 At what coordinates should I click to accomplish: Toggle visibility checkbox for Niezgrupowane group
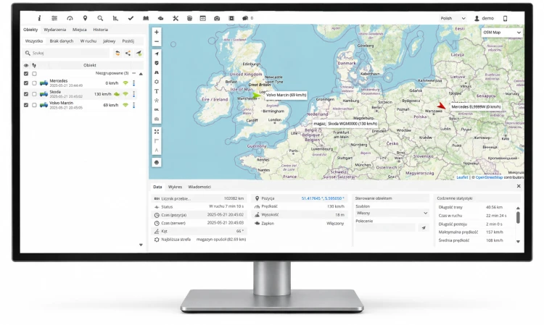coord(26,73)
